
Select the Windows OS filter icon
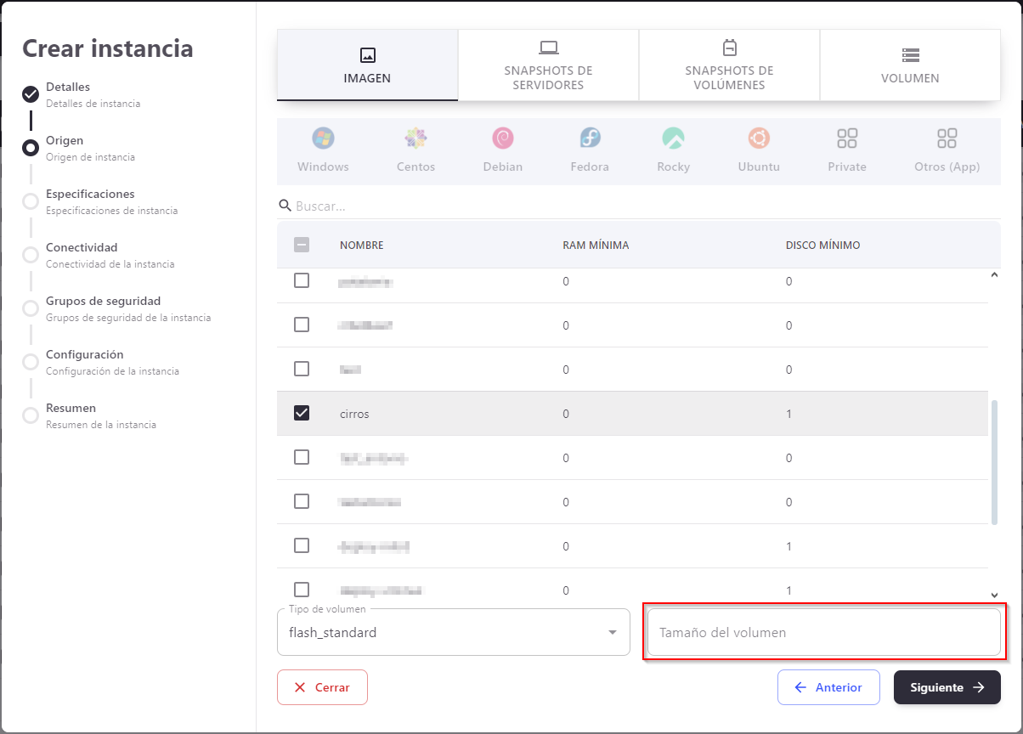tap(323, 138)
